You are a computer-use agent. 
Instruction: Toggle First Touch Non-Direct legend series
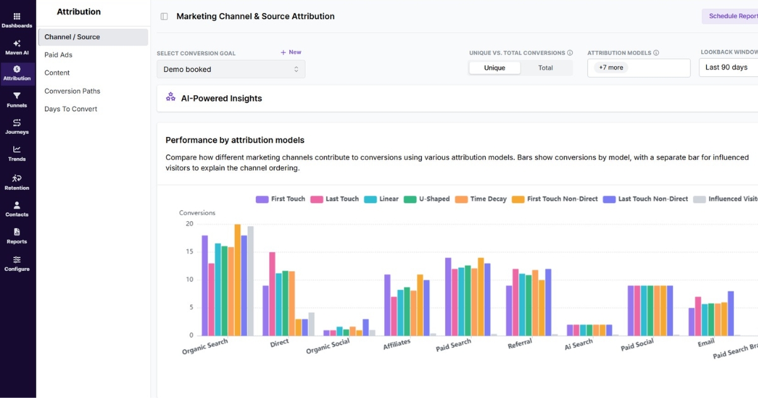[x=555, y=199]
